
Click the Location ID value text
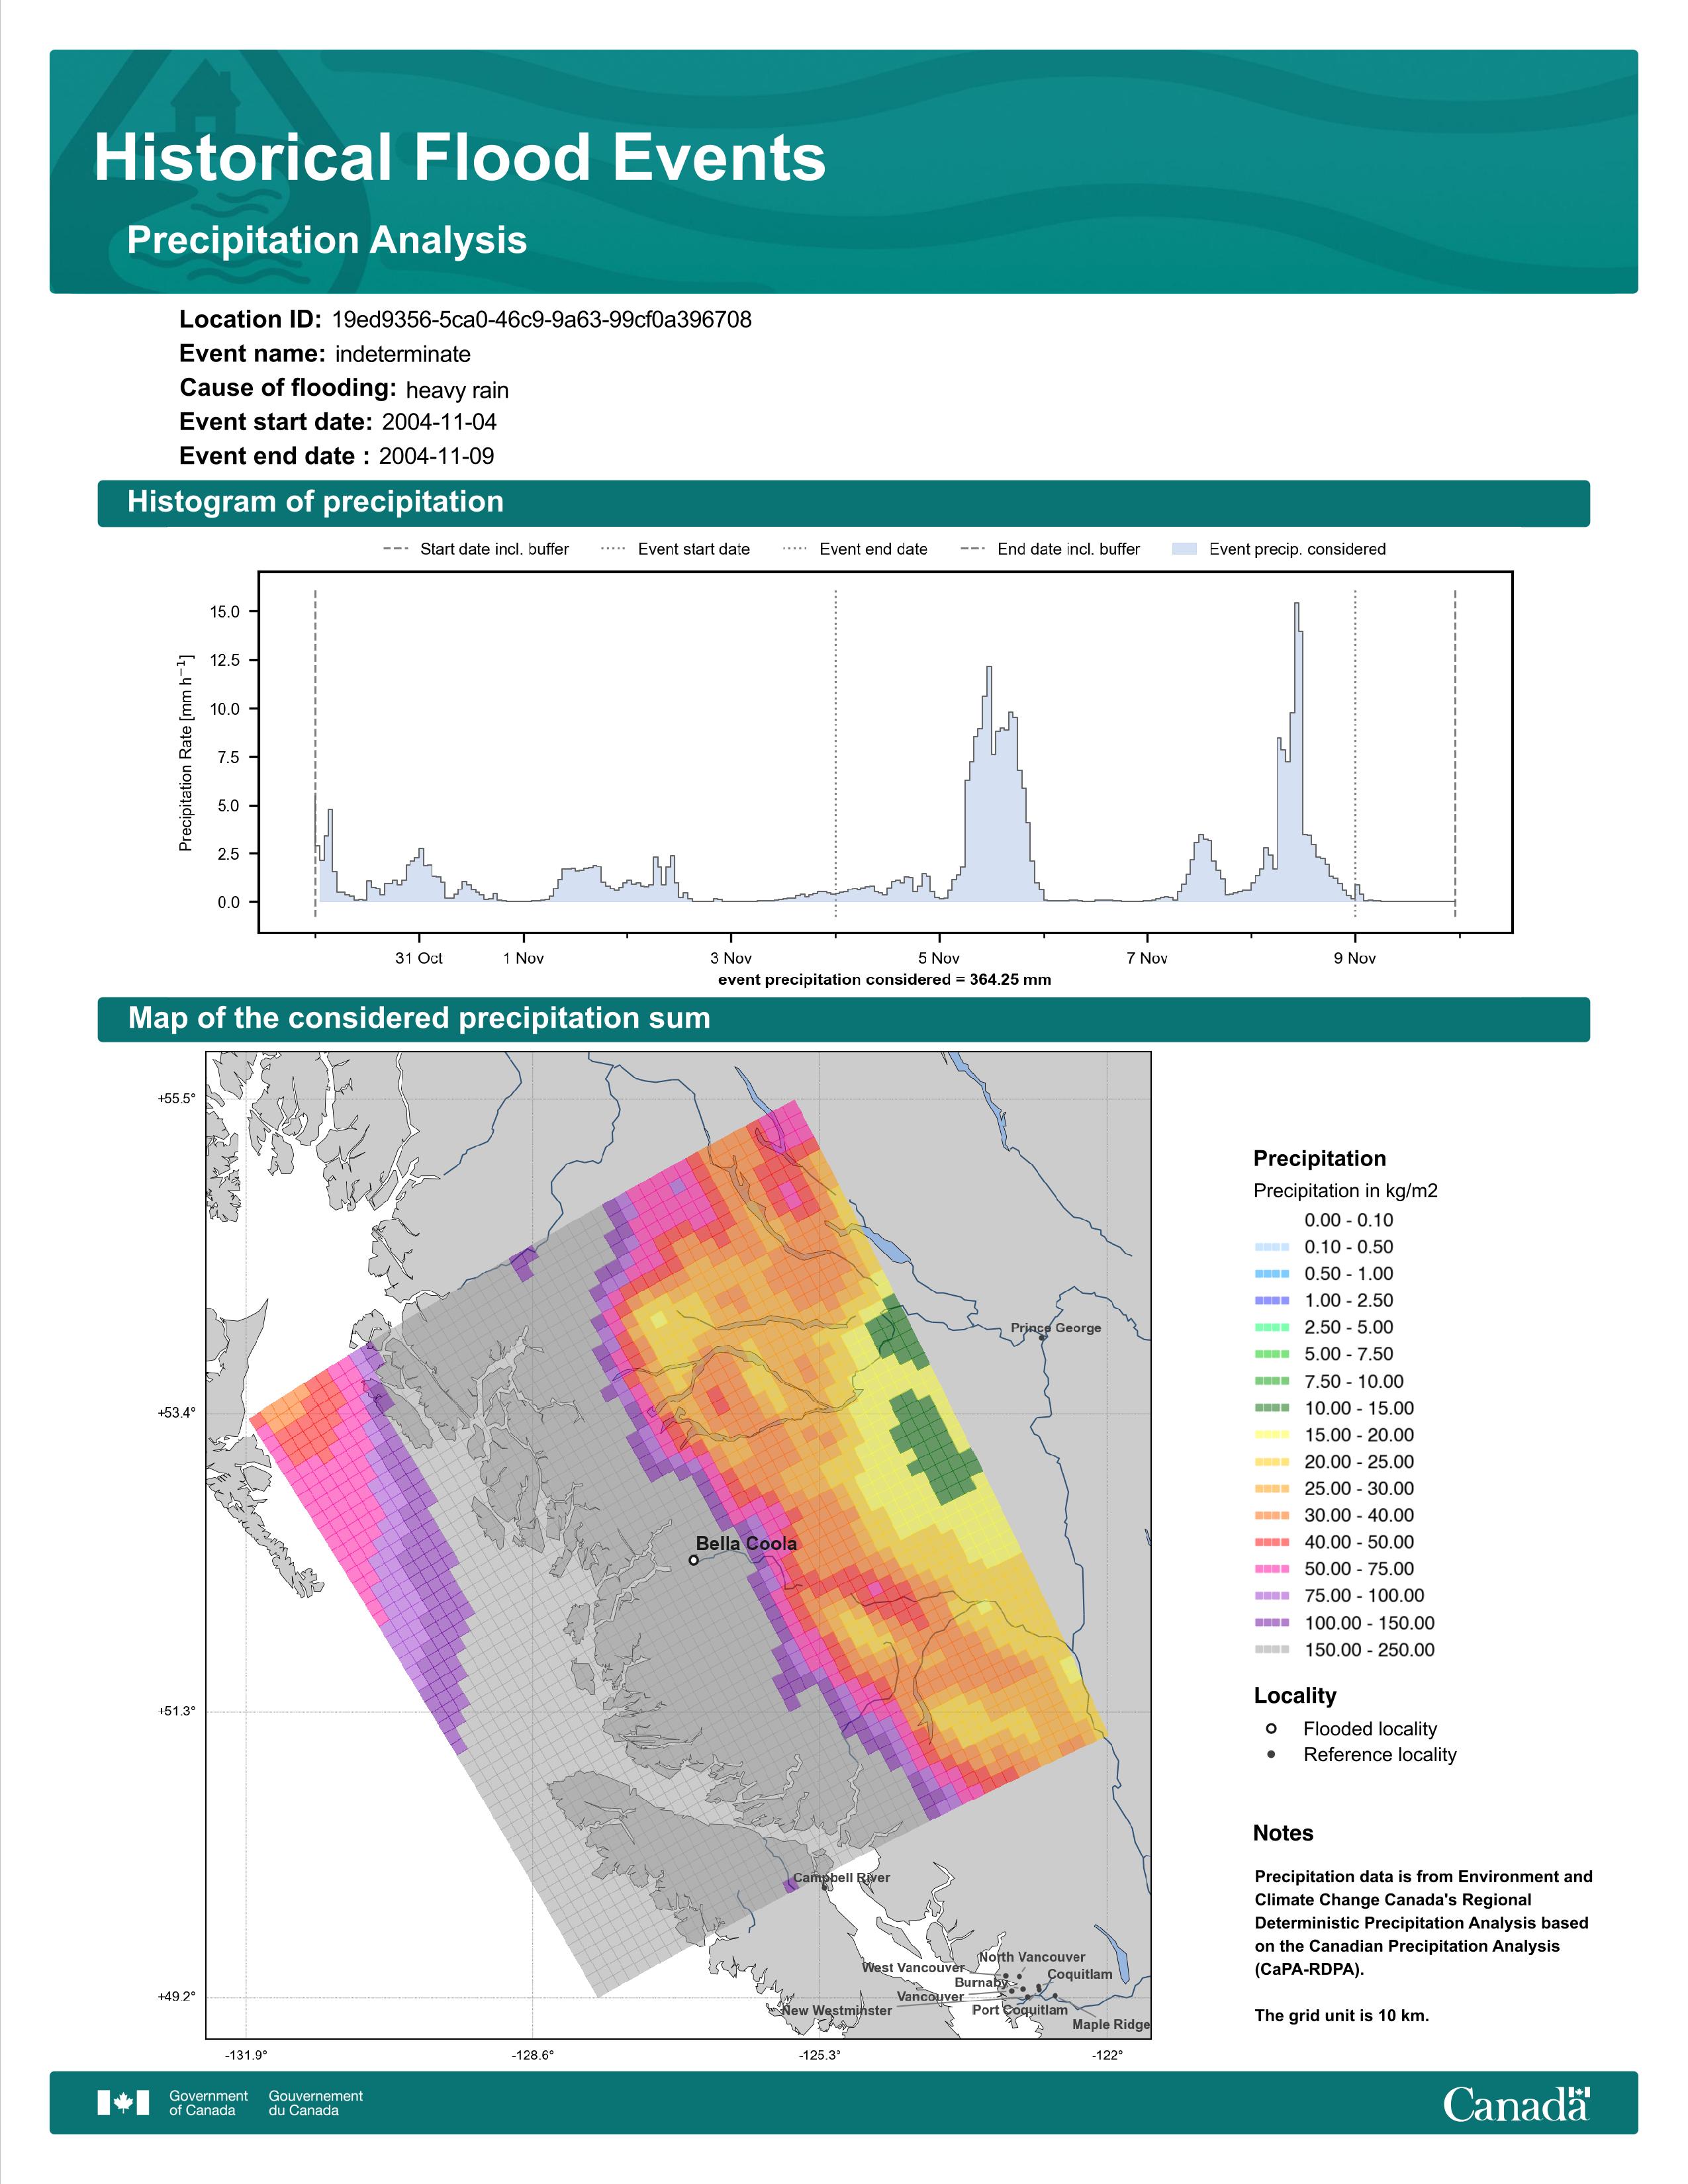pyautogui.click(x=542, y=319)
